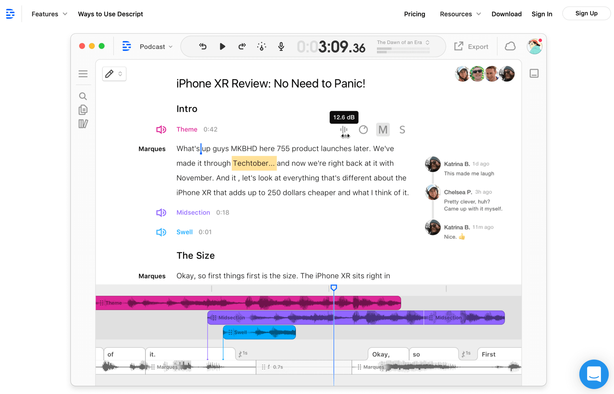
Task: Click the 1s gap marker after 'it.'
Action: [x=243, y=354]
